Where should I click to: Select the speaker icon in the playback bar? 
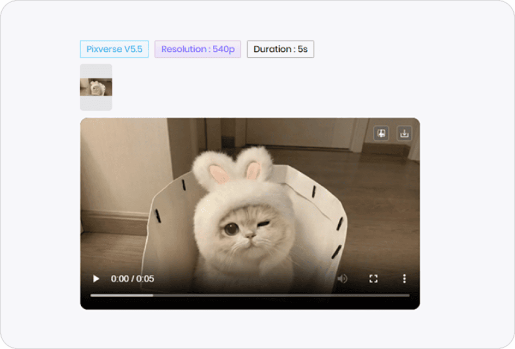343,279
